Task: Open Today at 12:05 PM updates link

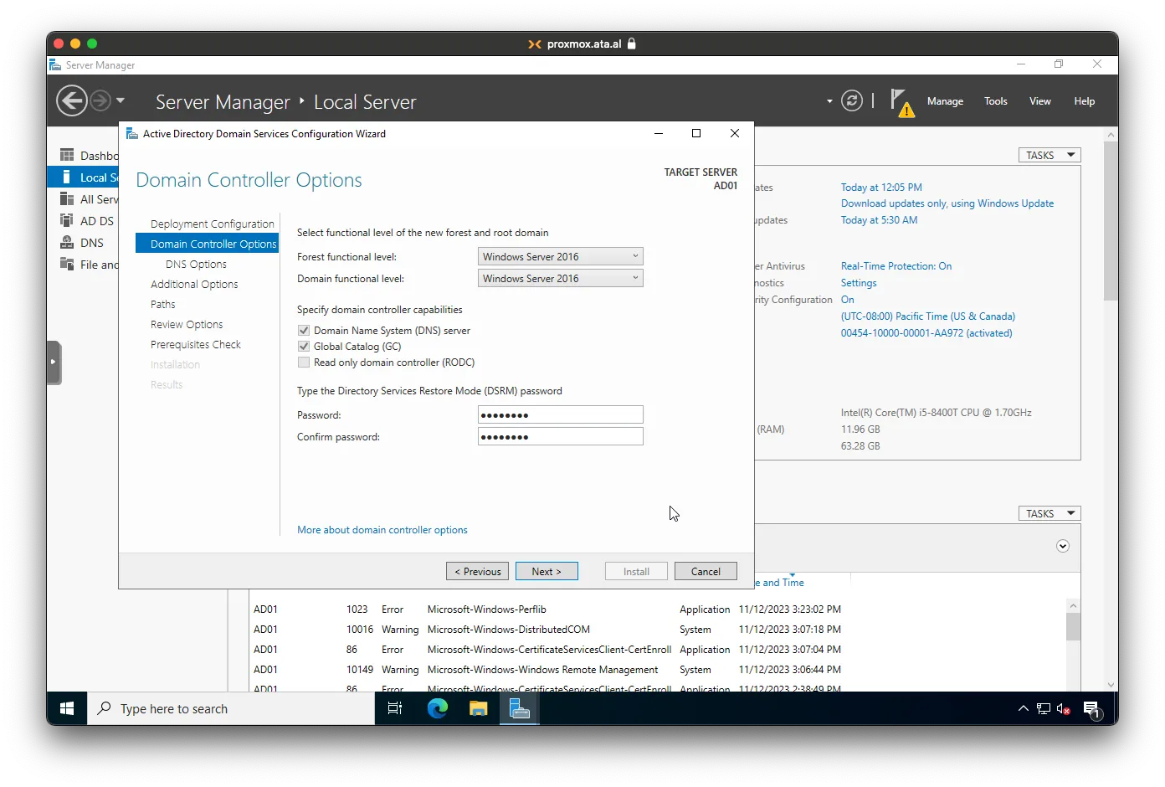Action: click(x=881, y=188)
